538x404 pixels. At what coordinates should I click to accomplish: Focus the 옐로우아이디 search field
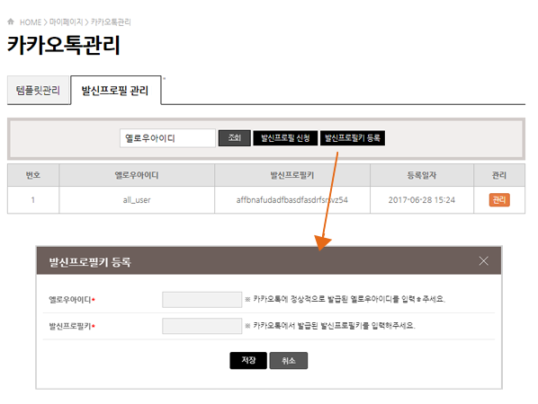pyautogui.click(x=167, y=138)
